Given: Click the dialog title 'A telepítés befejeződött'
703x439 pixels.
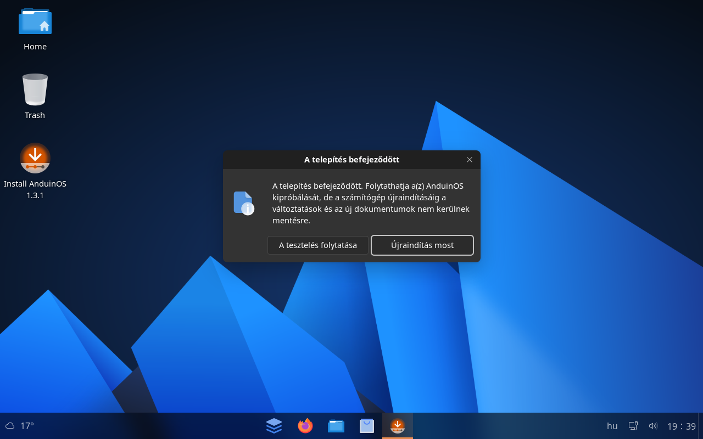Looking at the screenshot, I should click(351, 160).
